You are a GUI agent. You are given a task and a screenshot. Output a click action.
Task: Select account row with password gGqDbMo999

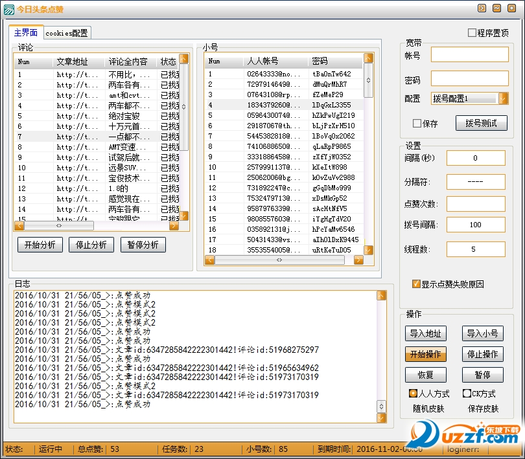point(285,188)
